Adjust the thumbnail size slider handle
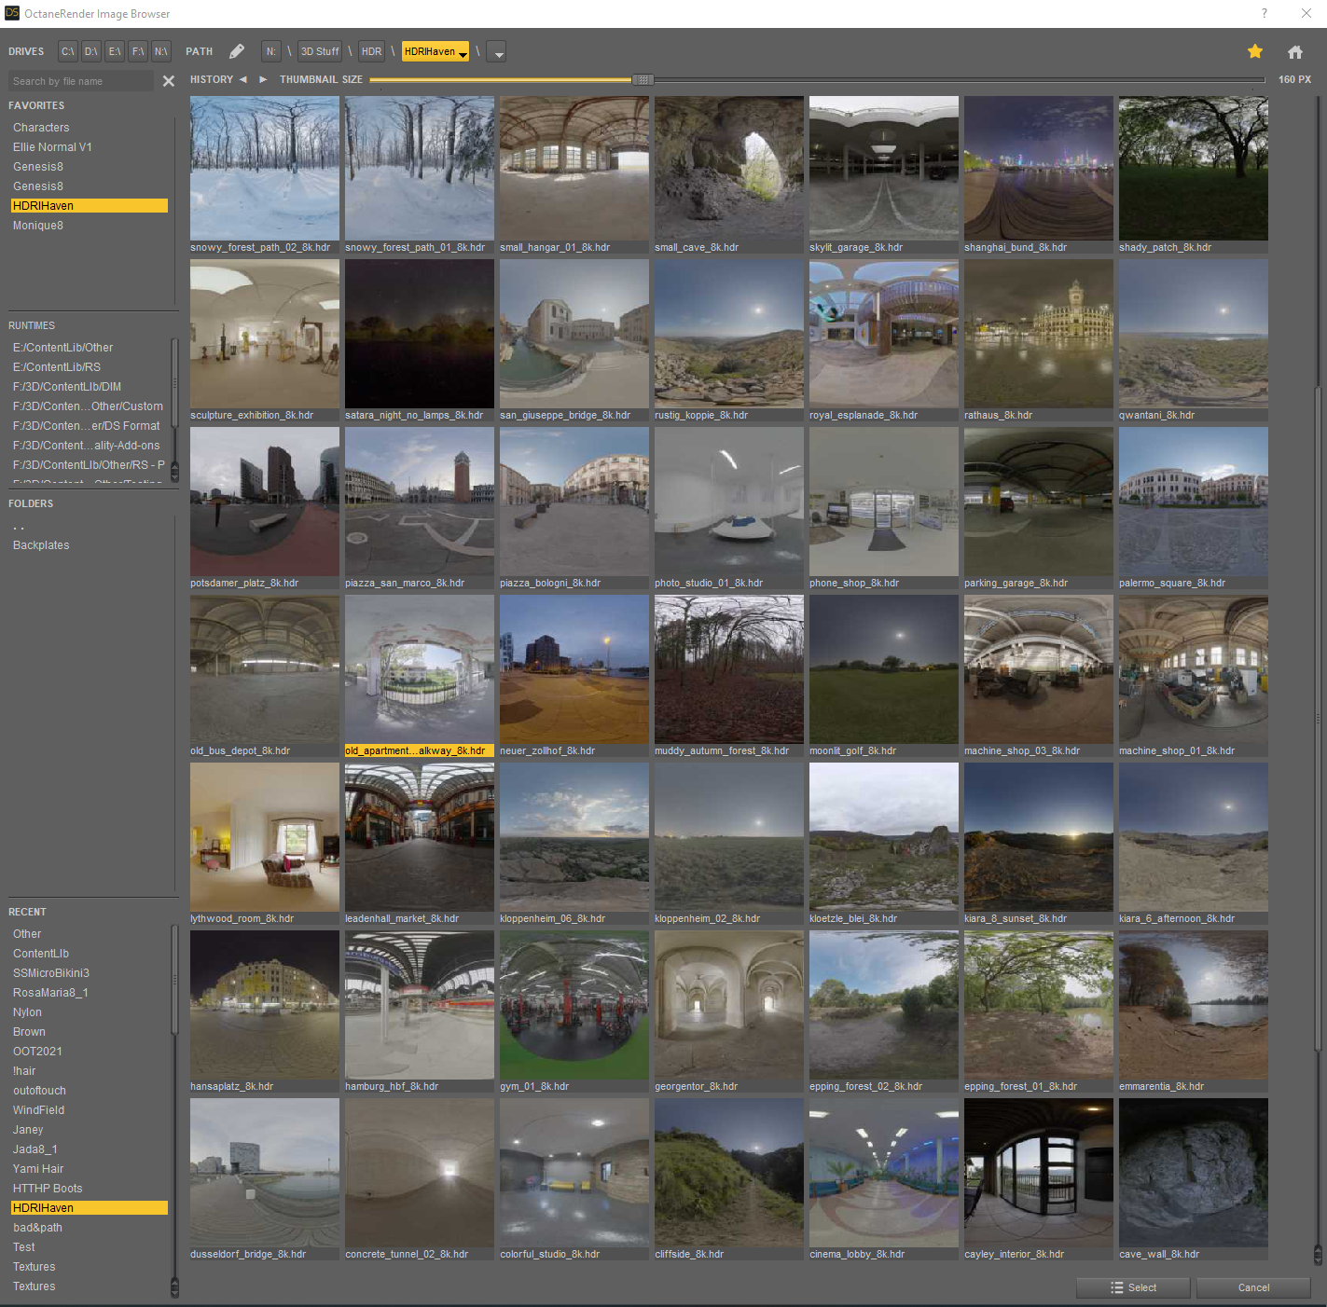 [x=643, y=80]
